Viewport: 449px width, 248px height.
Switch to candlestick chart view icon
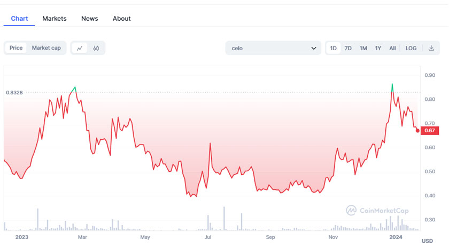(96, 48)
